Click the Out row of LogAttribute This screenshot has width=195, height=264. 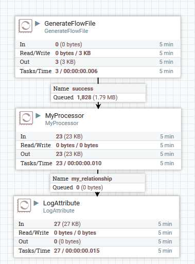97,241
